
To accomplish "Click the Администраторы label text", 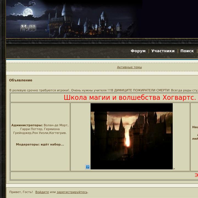I will [x=27, y=125].
